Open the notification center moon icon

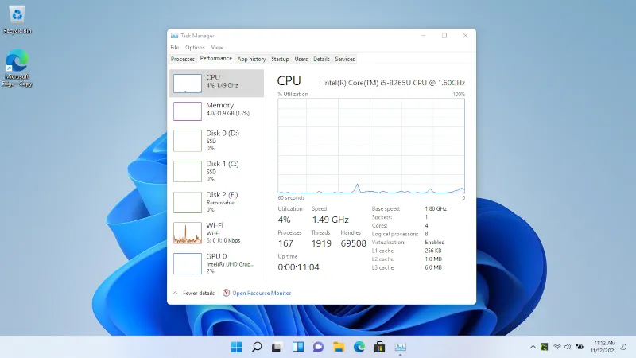pyautogui.click(x=623, y=347)
